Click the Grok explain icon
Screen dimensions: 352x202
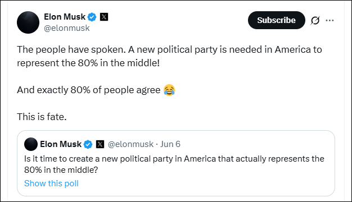(x=315, y=20)
